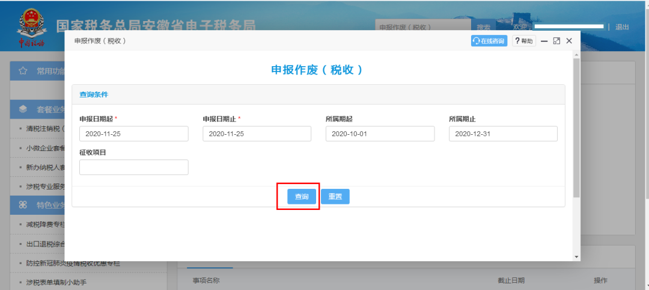Click the 常用功能 star icon
649x290 pixels.
tap(23, 71)
